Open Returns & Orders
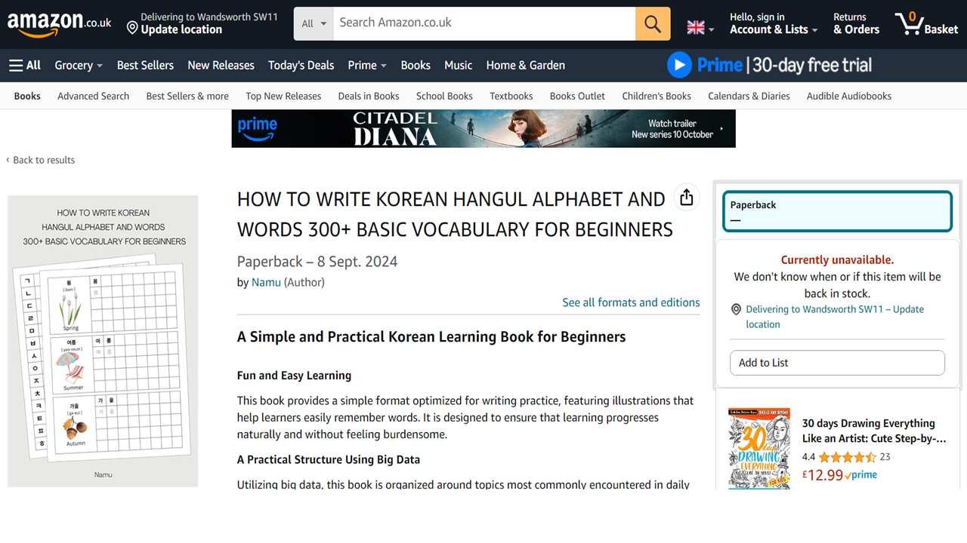Screen dimensions: 967x543 click(856, 23)
